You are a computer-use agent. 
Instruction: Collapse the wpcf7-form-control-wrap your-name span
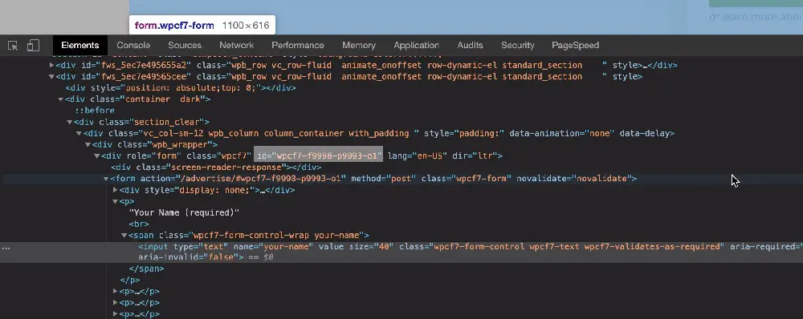124,236
